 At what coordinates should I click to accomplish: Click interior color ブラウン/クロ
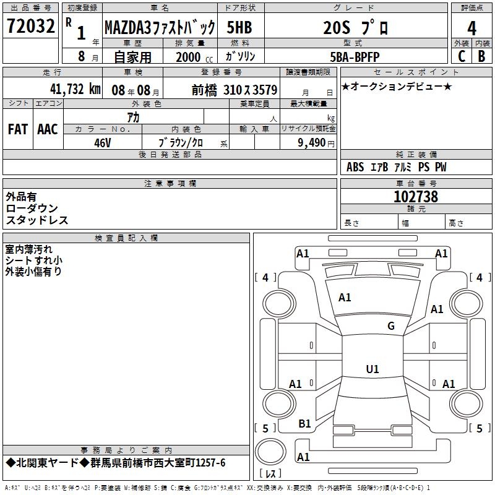[181, 143]
